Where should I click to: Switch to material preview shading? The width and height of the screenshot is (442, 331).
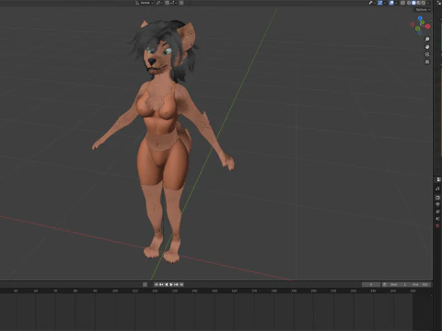click(419, 3)
